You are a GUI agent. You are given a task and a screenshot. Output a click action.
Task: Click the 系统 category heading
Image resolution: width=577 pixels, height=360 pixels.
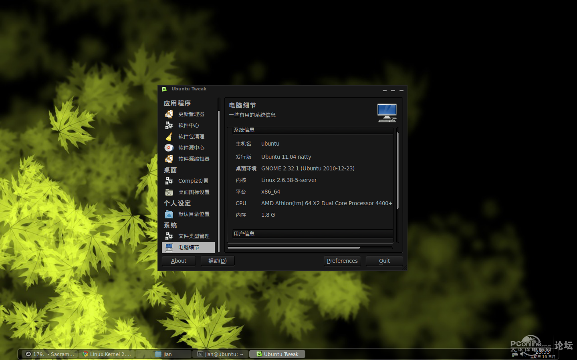tap(170, 225)
